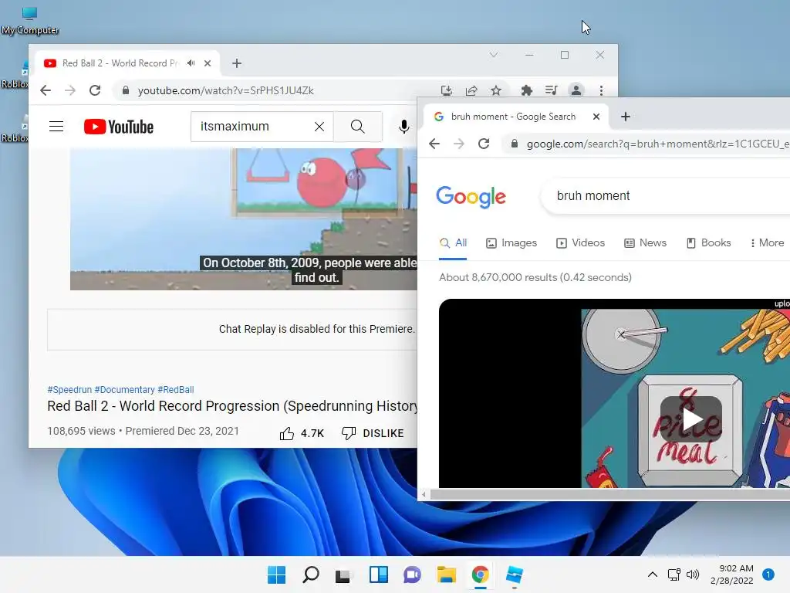Click the tab search chevron in YouTube window
The image size is (790, 593).
click(x=494, y=55)
